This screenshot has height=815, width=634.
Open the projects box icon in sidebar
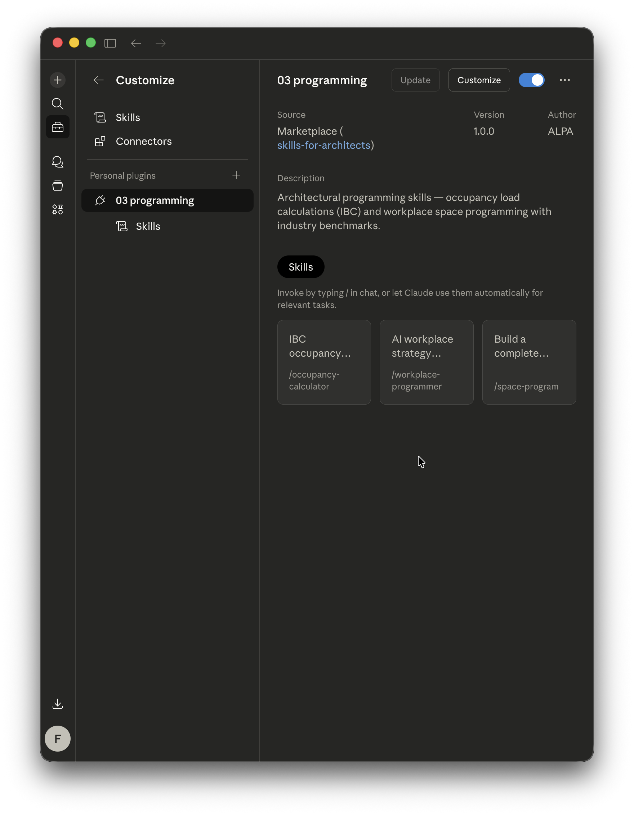point(58,186)
